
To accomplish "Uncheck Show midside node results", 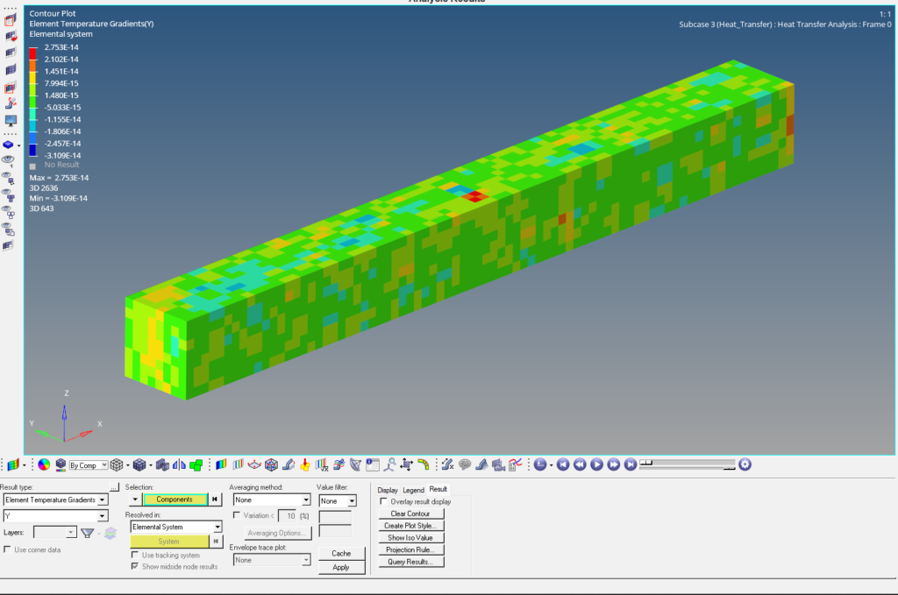I will coord(134,566).
